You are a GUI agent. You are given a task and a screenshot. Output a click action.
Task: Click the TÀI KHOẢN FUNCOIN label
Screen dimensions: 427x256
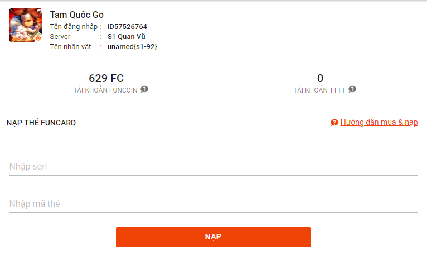coord(105,90)
